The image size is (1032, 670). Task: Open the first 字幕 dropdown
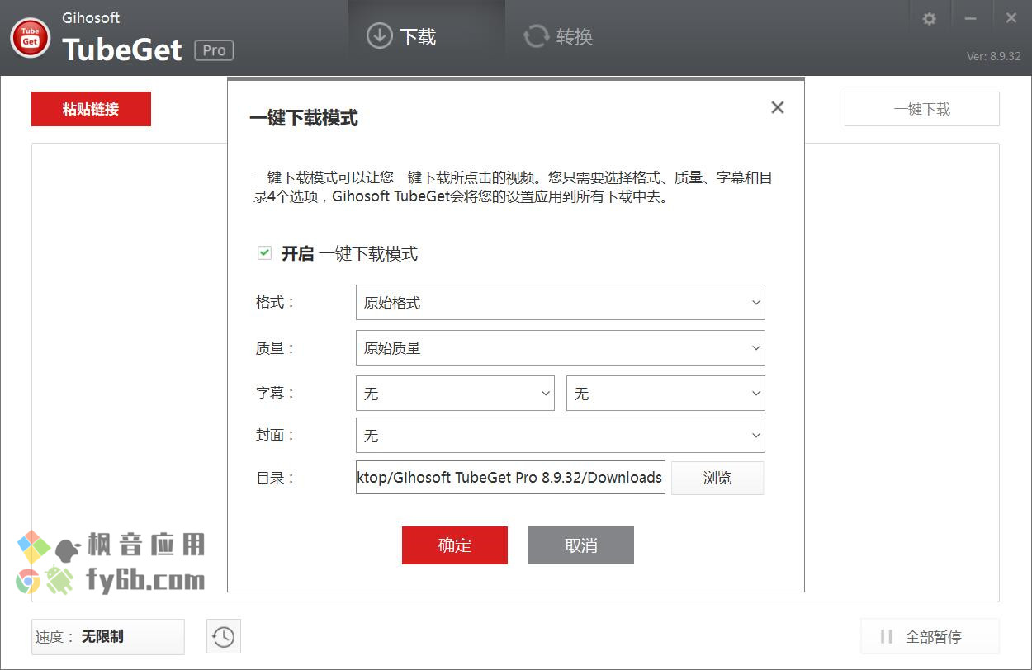(455, 394)
